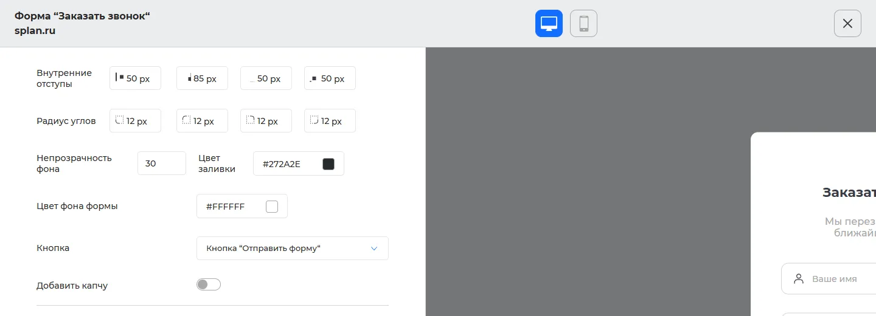The image size is (876, 316).
Task: Click the Ваше имя field in preview
Action: [x=829, y=279]
